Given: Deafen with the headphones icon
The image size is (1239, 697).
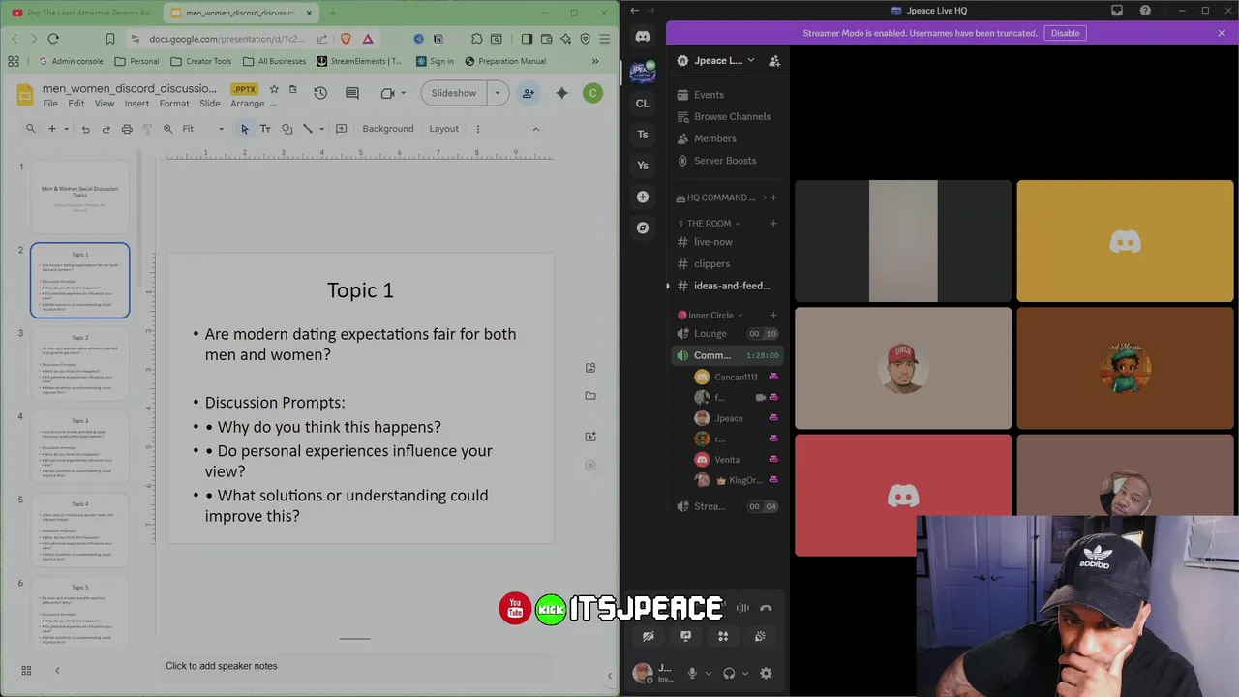Looking at the screenshot, I should 729,673.
